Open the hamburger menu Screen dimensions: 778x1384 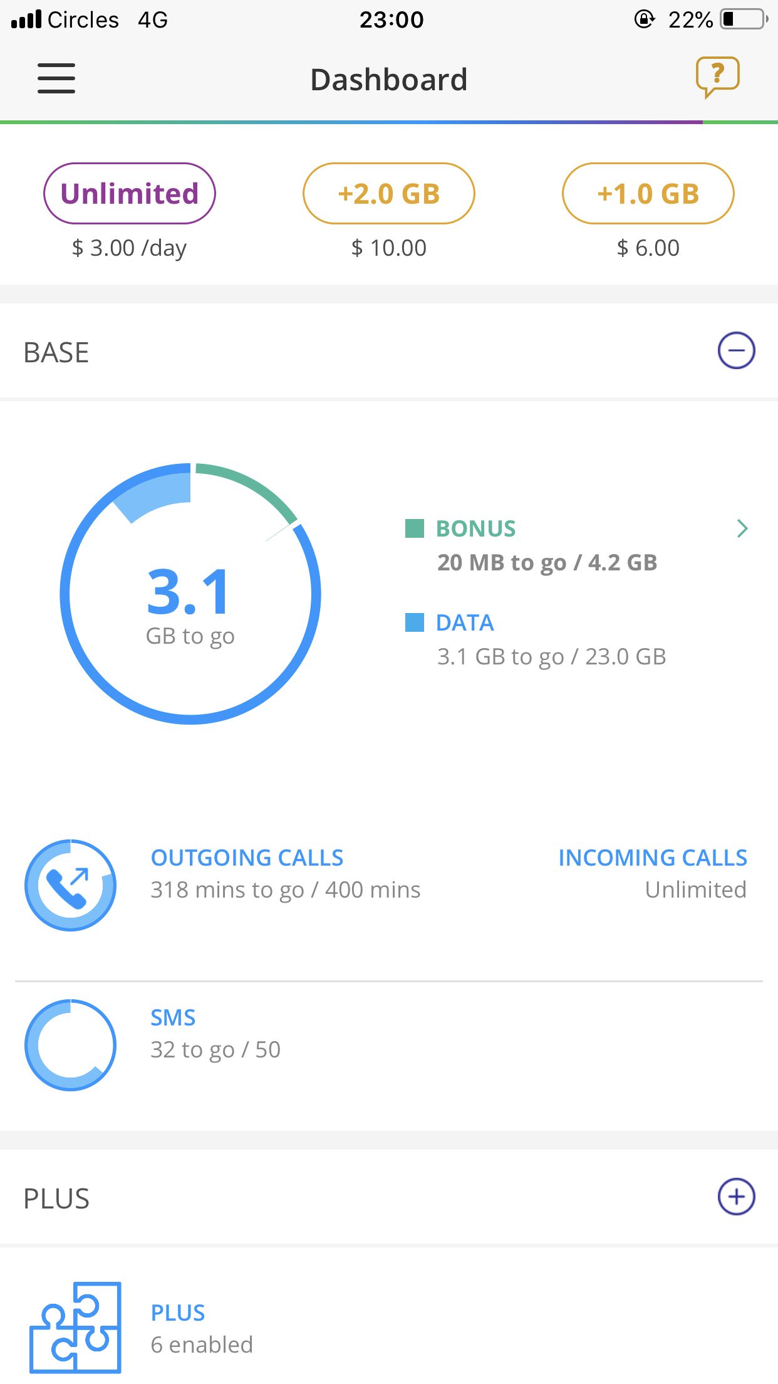(x=56, y=79)
